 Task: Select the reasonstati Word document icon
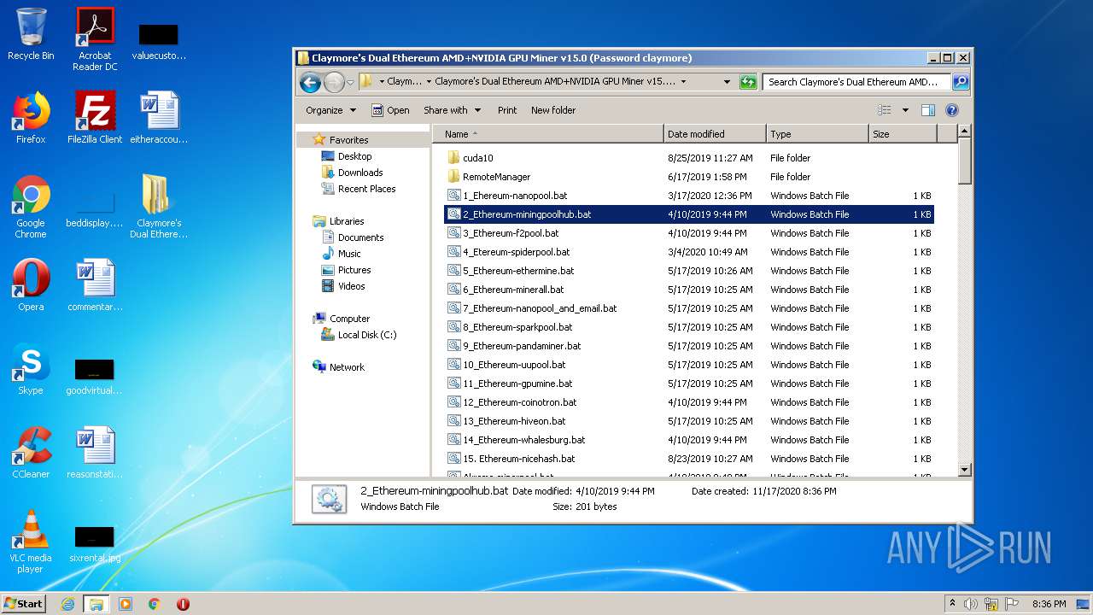pyautogui.click(x=95, y=453)
